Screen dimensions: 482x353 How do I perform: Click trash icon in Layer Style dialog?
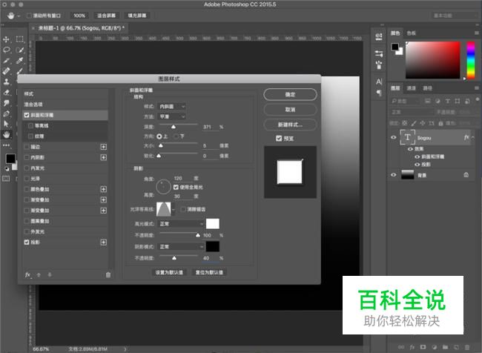click(108, 274)
